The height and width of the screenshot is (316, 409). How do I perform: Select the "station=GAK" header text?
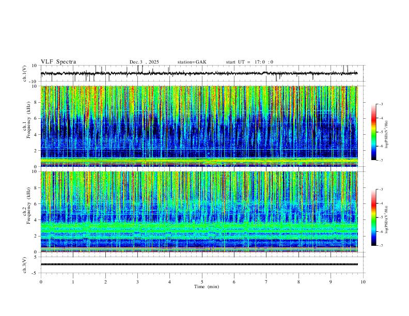pyautogui.click(x=192, y=62)
